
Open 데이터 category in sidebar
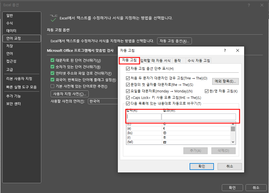click(x=21, y=31)
